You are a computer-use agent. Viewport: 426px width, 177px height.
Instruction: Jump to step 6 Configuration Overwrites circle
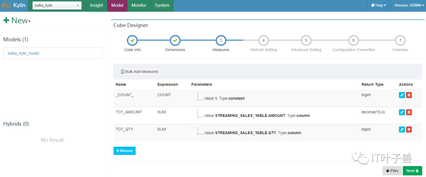click(x=353, y=41)
